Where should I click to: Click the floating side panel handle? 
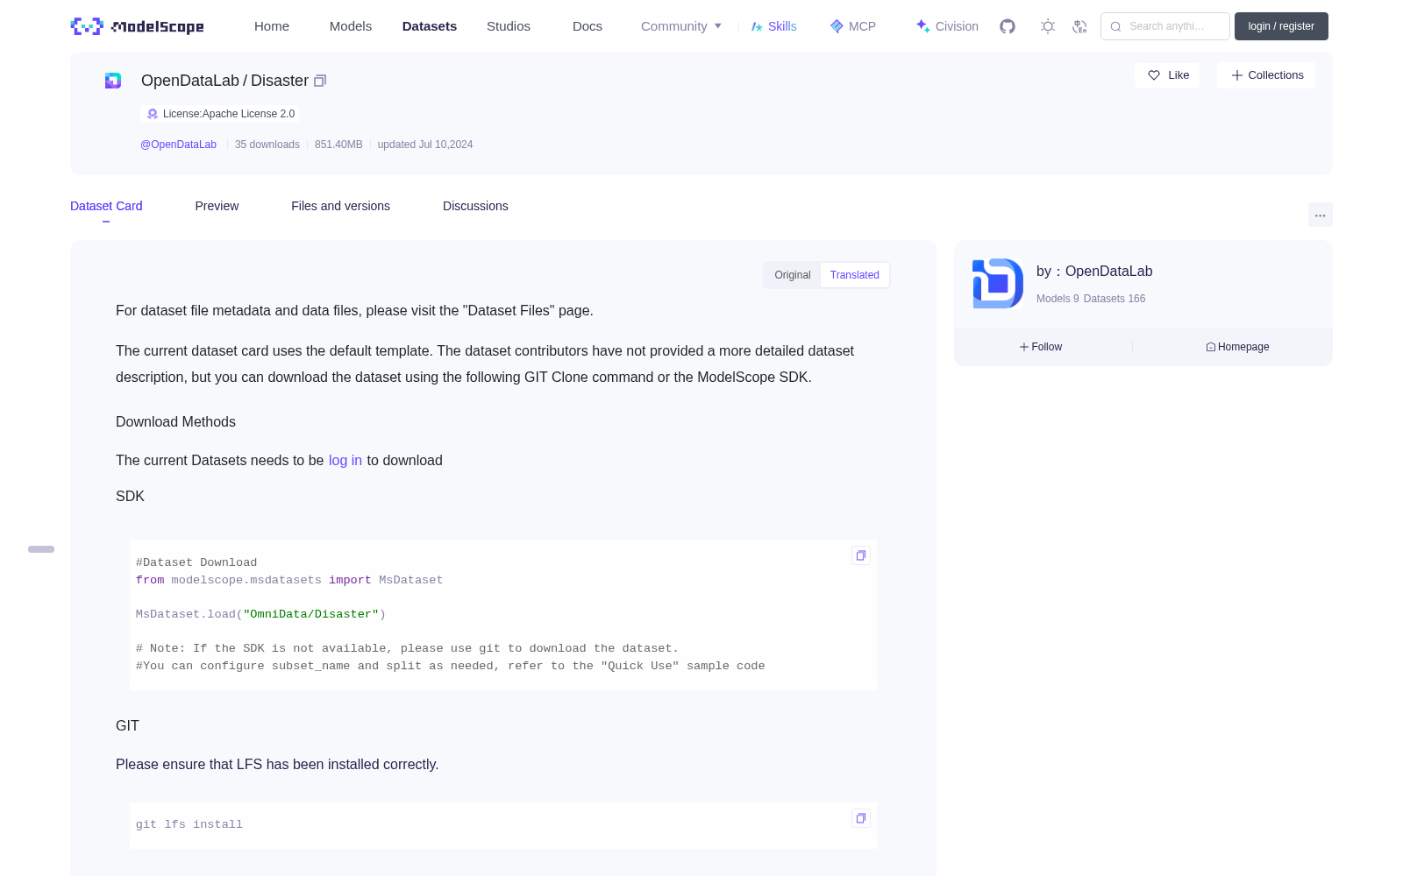(x=41, y=549)
